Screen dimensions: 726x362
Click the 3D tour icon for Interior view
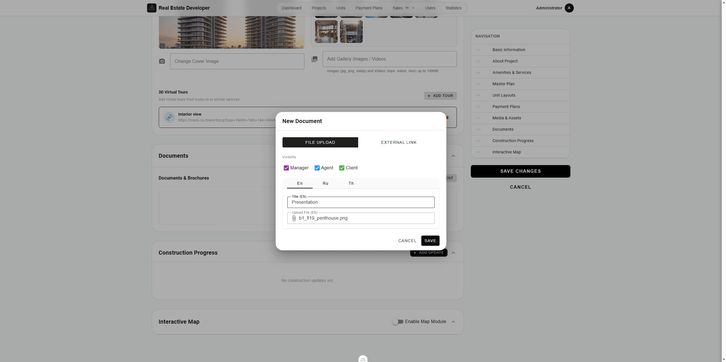(x=169, y=117)
